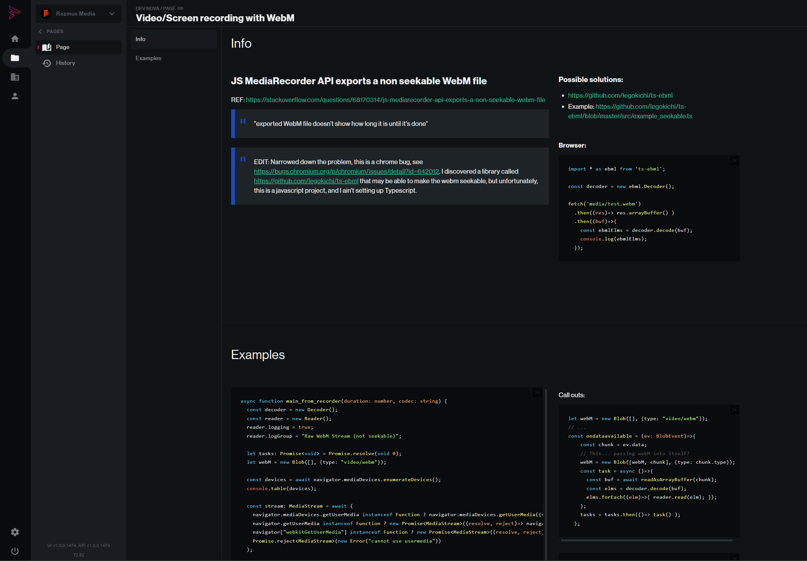Click the js badge on Browser code block
Viewport: 807px width, 561px height.
click(x=734, y=161)
